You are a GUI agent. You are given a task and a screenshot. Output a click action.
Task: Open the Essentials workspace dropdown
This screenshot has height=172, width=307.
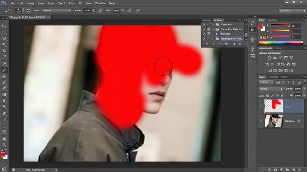(x=292, y=11)
